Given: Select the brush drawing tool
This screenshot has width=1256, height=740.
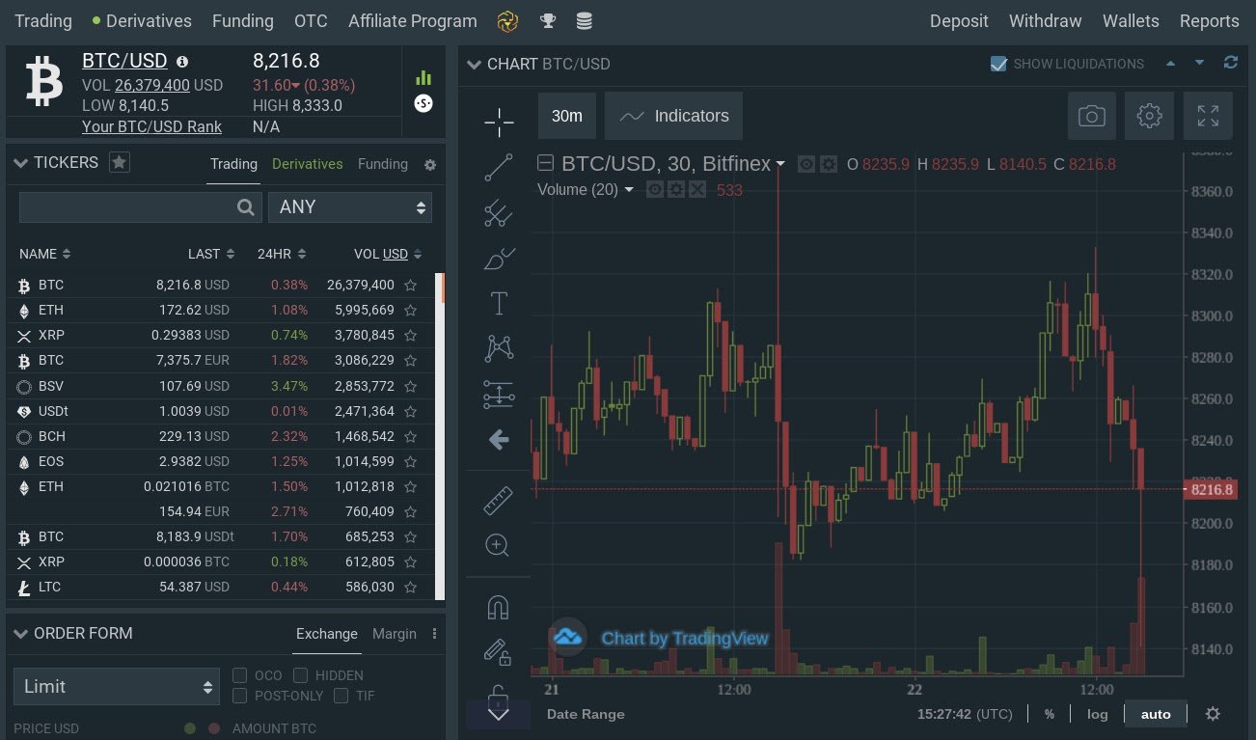Looking at the screenshot, I should [498, 259].
